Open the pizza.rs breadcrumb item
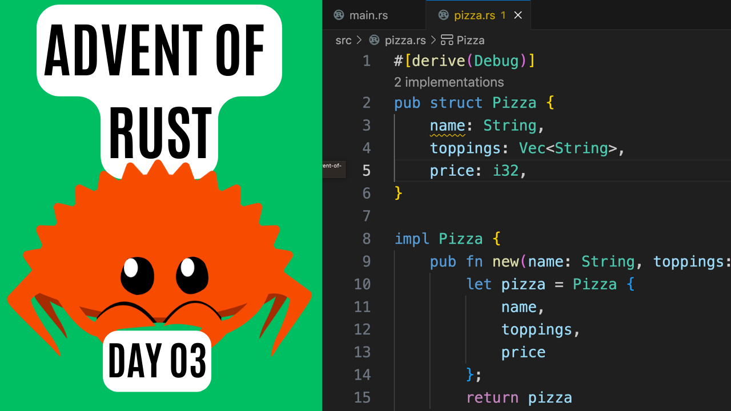The height and width of the screenshot is (411, 731). pos(405,40)
